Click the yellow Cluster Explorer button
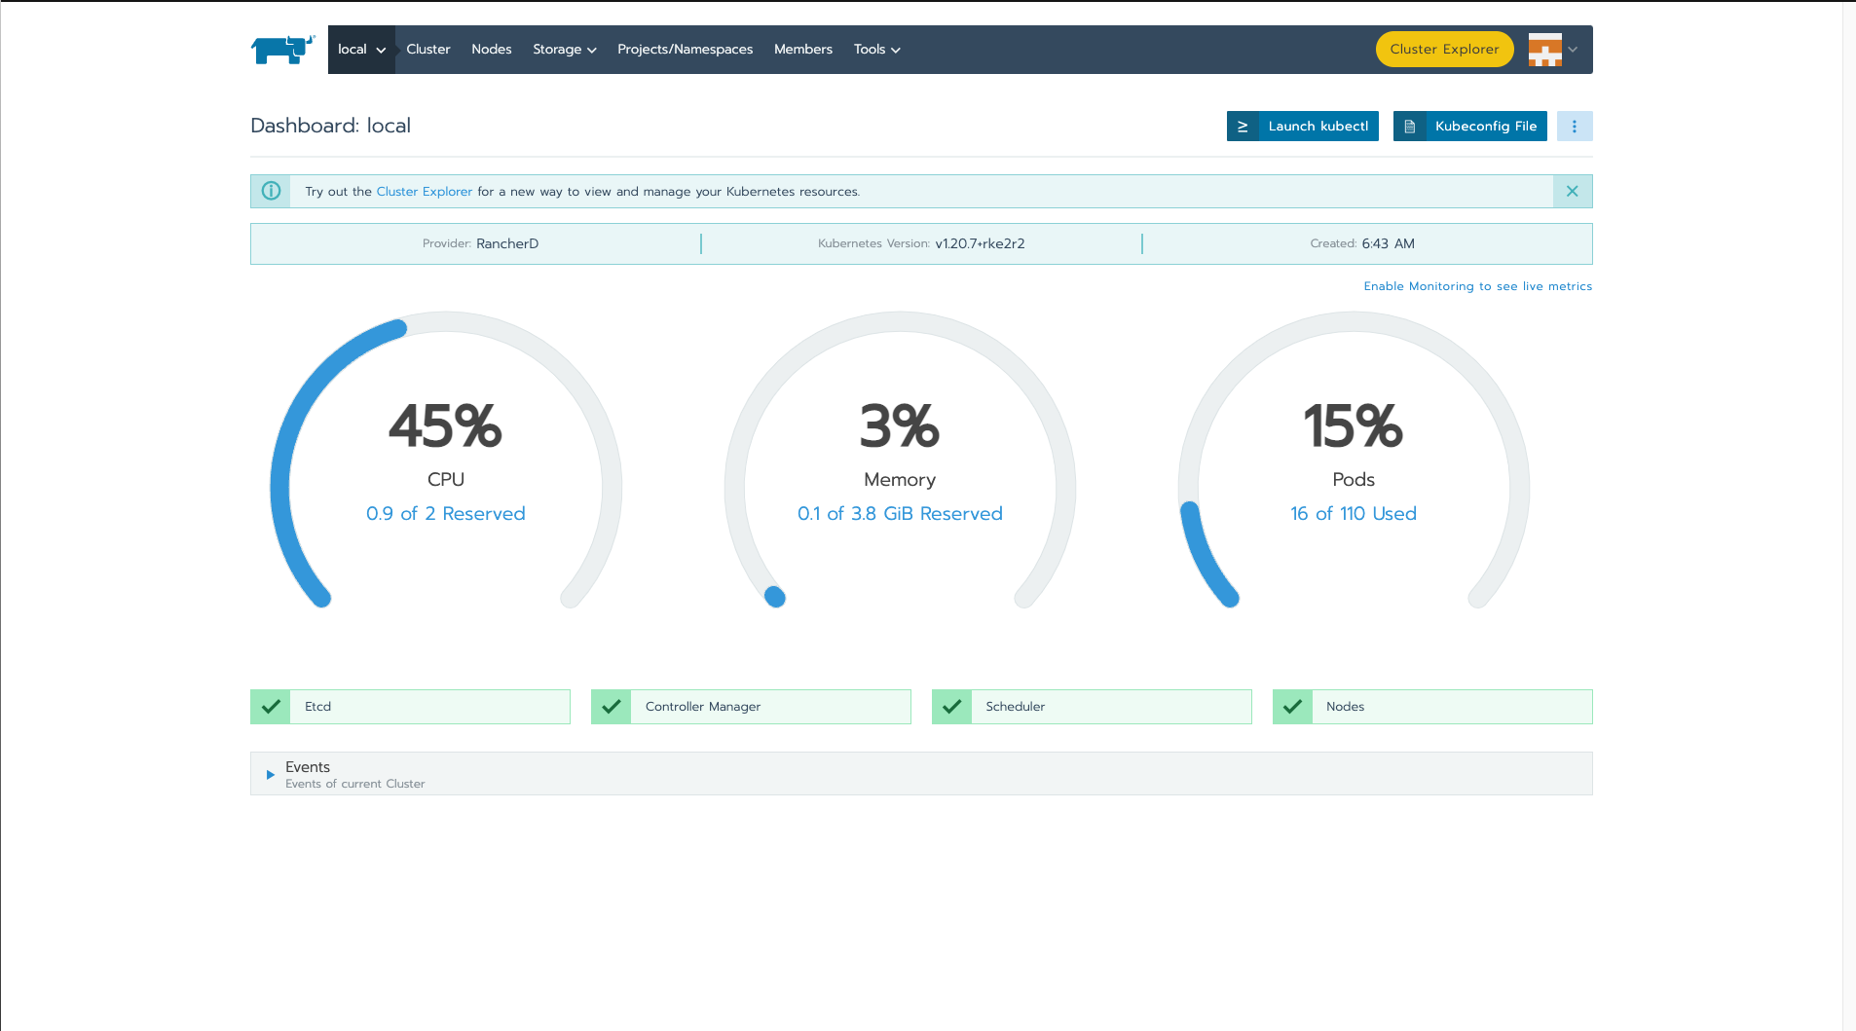 coord(1443,50)
